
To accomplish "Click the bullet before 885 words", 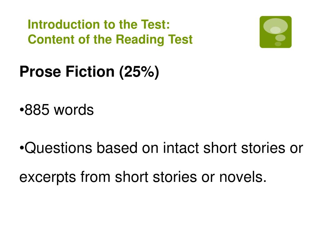I will click(22, 110).
